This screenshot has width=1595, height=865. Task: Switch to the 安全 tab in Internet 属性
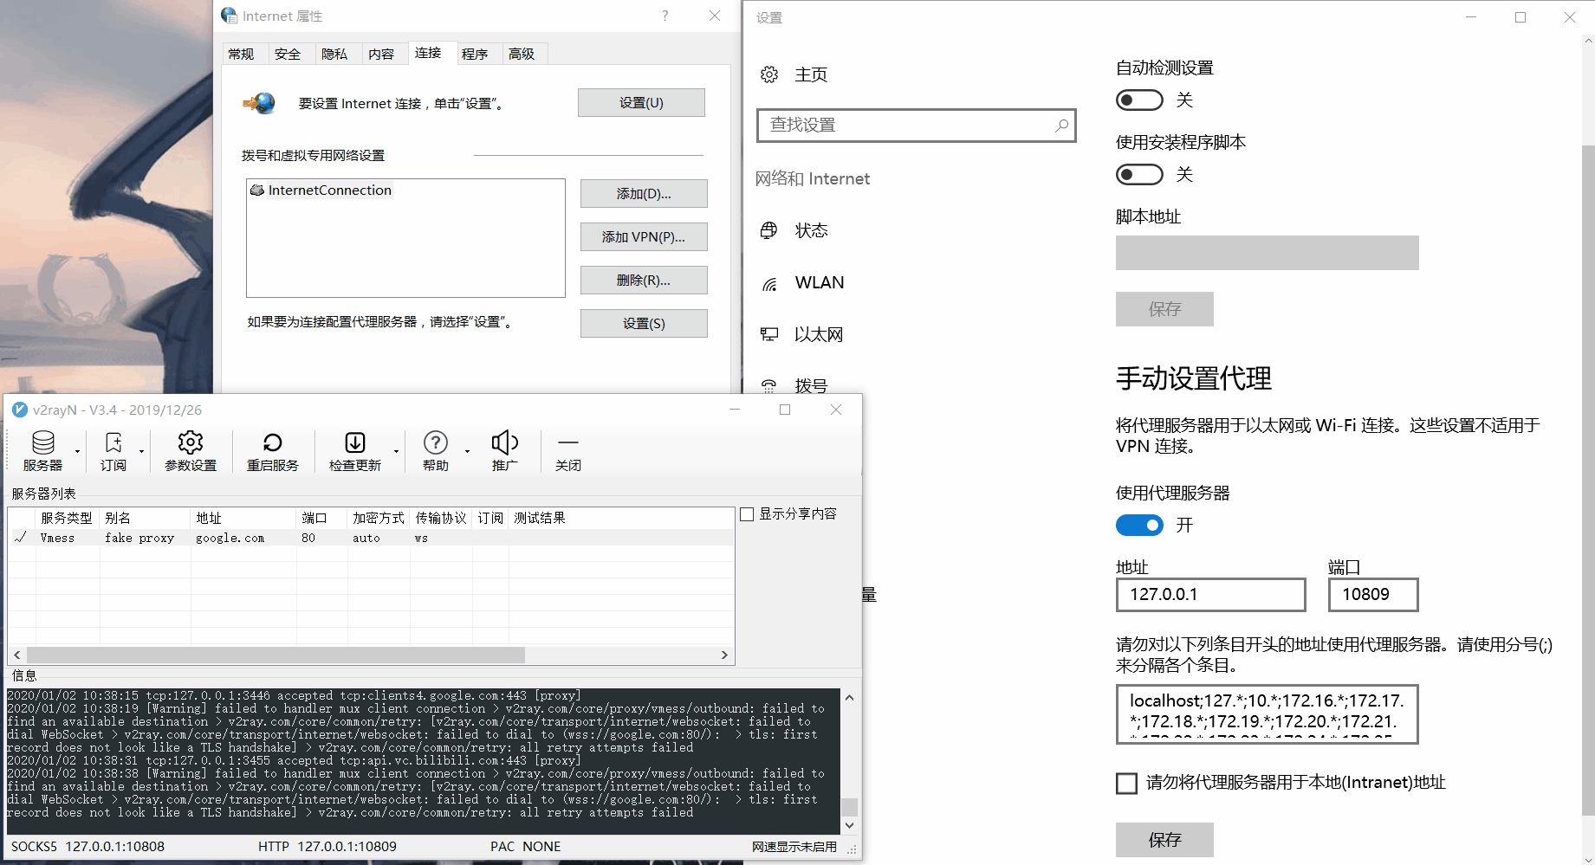pyautogui.click(x=289, y=53)
